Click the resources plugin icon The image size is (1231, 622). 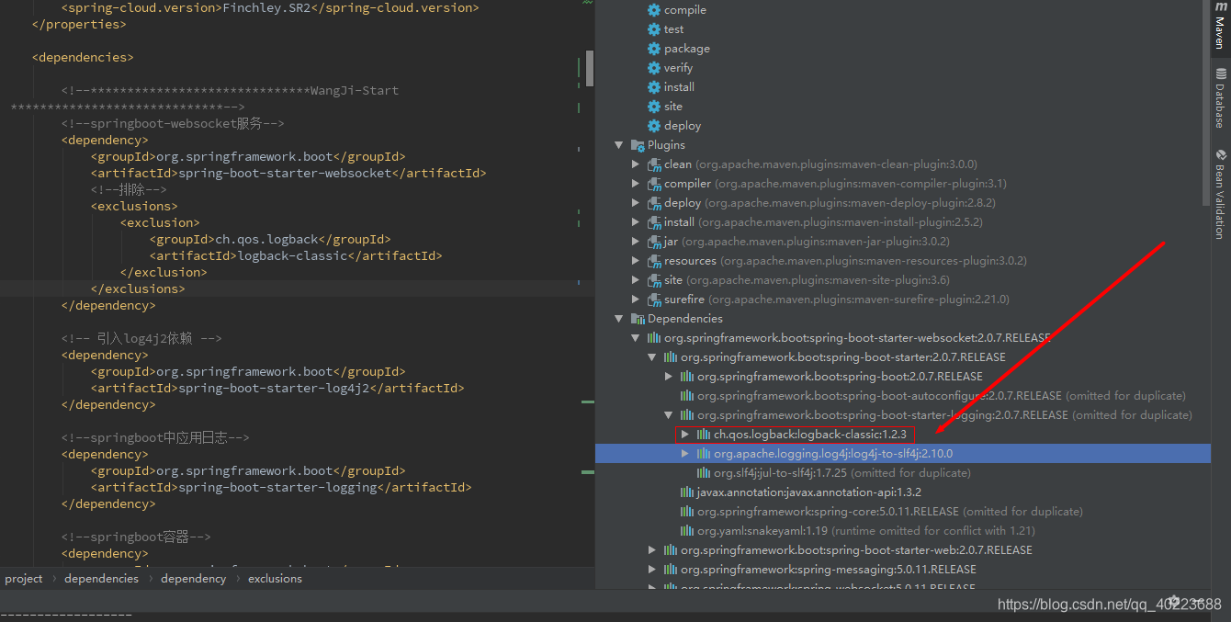pos(654,261)
